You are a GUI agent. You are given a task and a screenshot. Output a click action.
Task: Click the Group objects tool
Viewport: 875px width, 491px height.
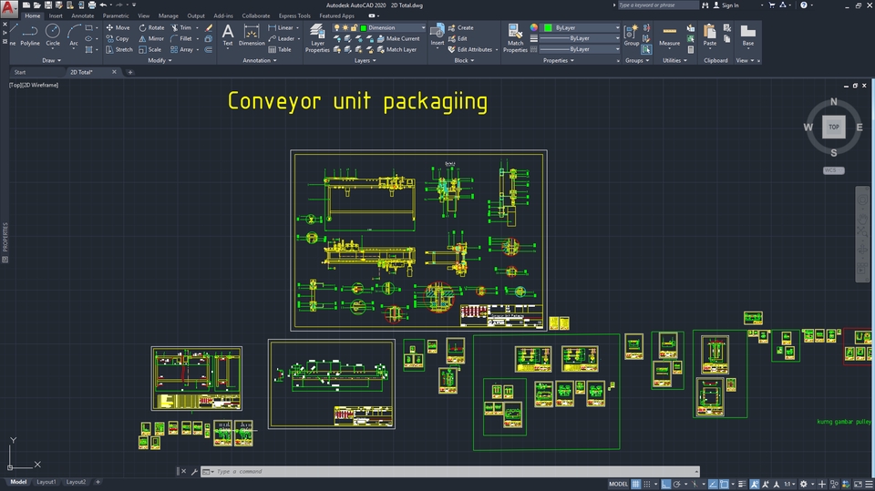coord(631,36)
